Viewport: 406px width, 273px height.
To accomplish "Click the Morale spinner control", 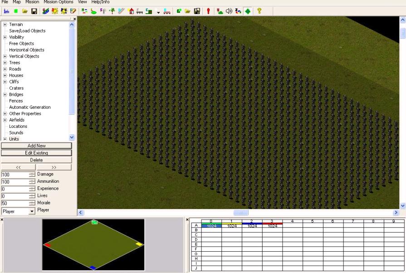I will (x=32, y=203).
